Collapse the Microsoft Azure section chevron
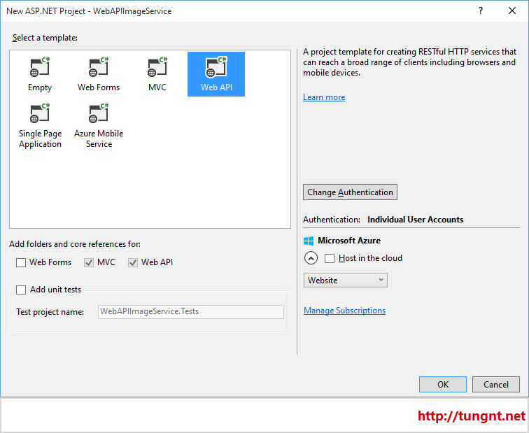Screen dimensions: 529x433 pos(311,258)
